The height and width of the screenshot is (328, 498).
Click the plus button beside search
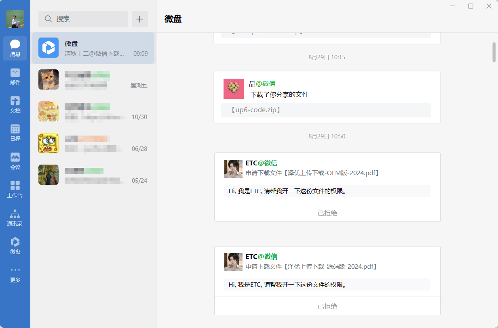tap(139, 19)
